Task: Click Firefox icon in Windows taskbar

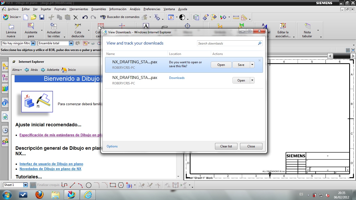Action: (39, 195)
